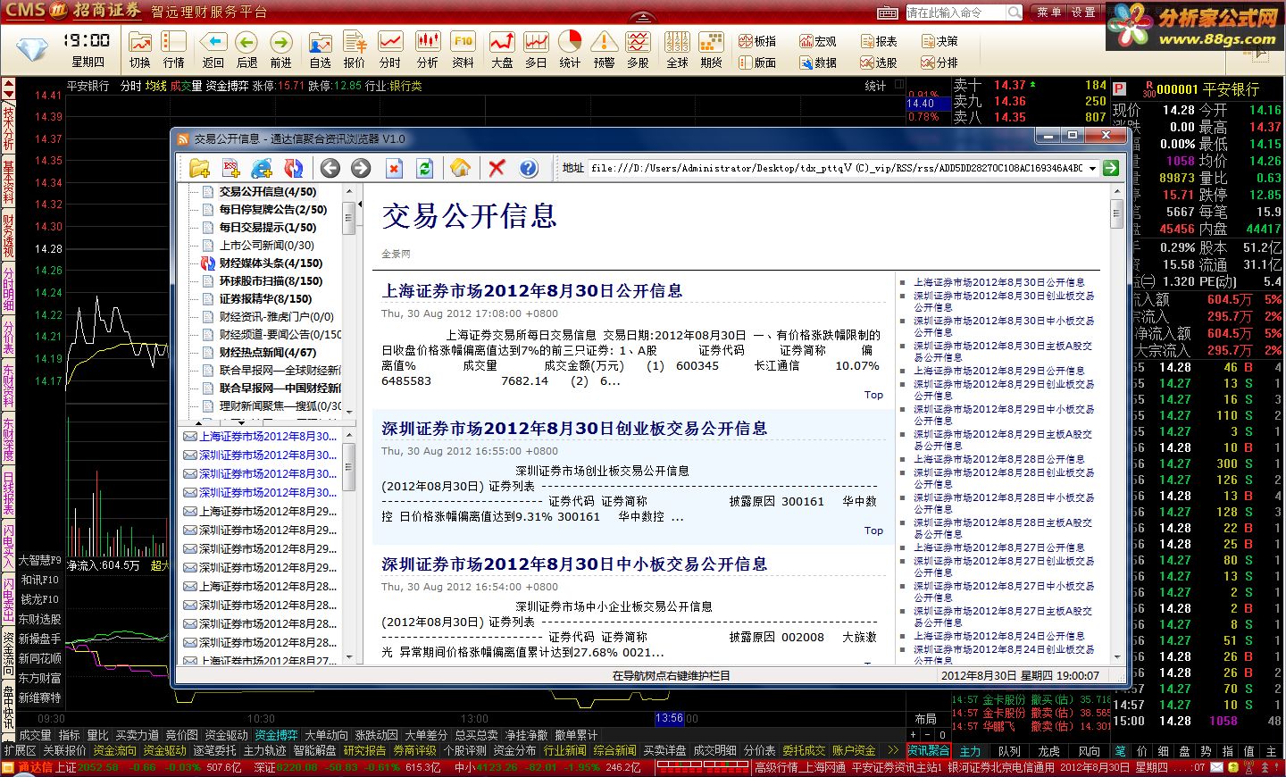Select 财经热点新闻(4/67) feed
Image resolution: width=1286 pixels, height=777 pixels.
(x=268, y=352)
